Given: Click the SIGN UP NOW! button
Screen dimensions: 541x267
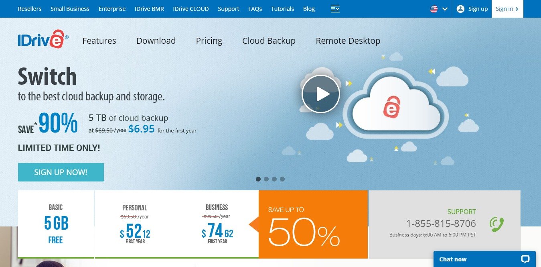Looking at the screenshot, I should click(61, 172).
